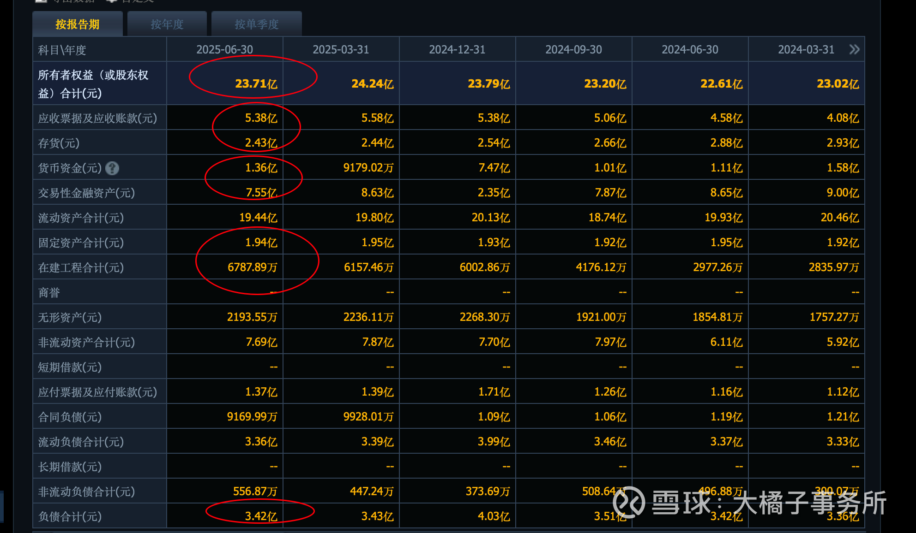The height and width of the screenshot is (533, 916).
Task: Click the 负债合计 row label
Action: point(70,516)
